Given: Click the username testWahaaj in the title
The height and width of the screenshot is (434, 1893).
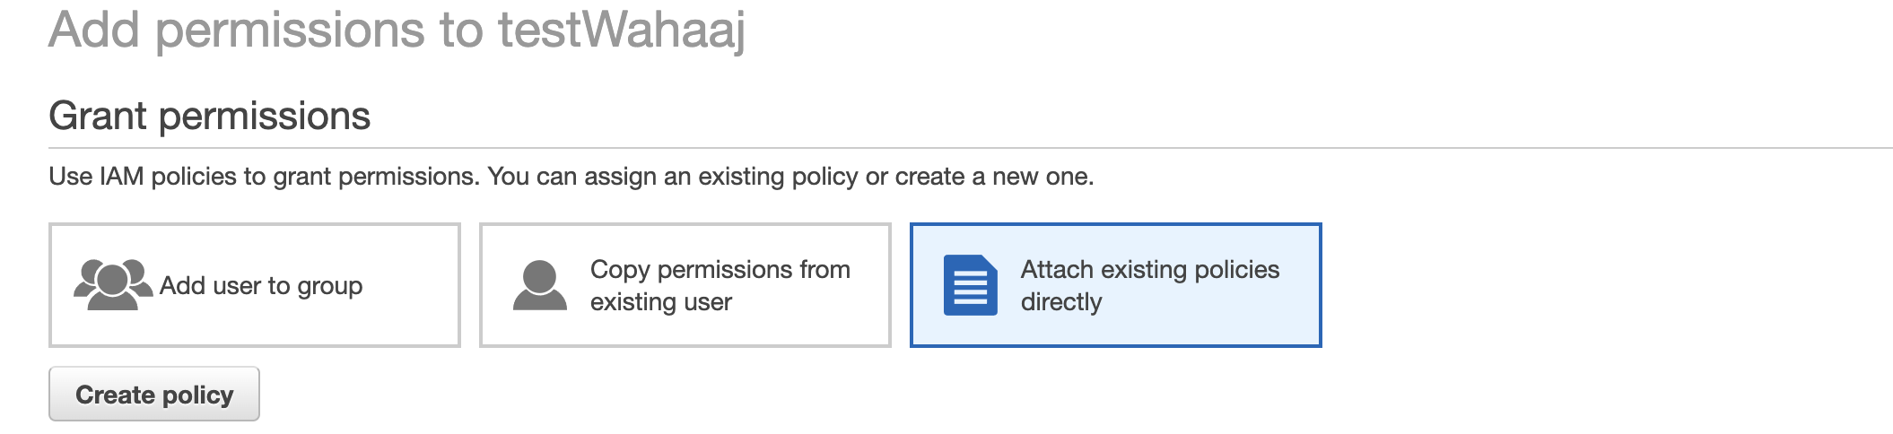Looking at the screenshot, I should tap(621, 29).
